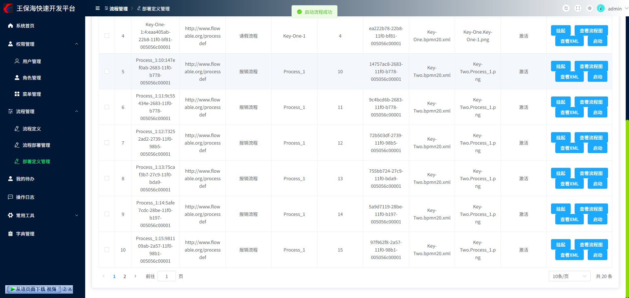629x298 pixels.
Task: Click the 部署定义管理 breadcrumb
Action: click(153, 9)
